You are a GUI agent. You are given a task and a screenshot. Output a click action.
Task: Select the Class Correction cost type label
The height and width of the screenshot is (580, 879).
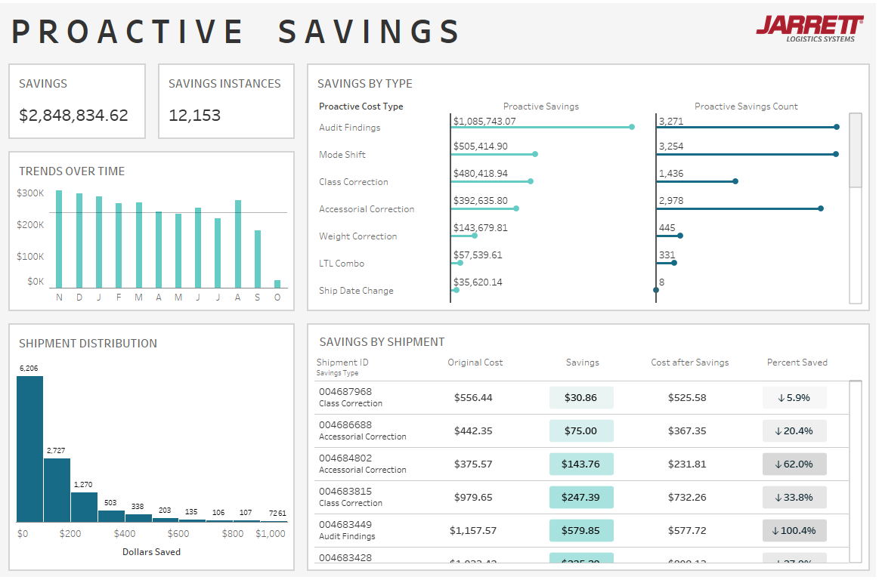pyautogui.click(x=353, y=182)
